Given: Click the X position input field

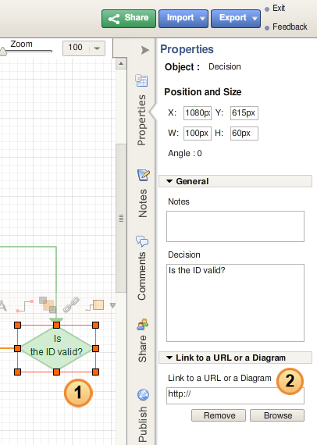Looking at the screenshot, I should coord(198,113).
